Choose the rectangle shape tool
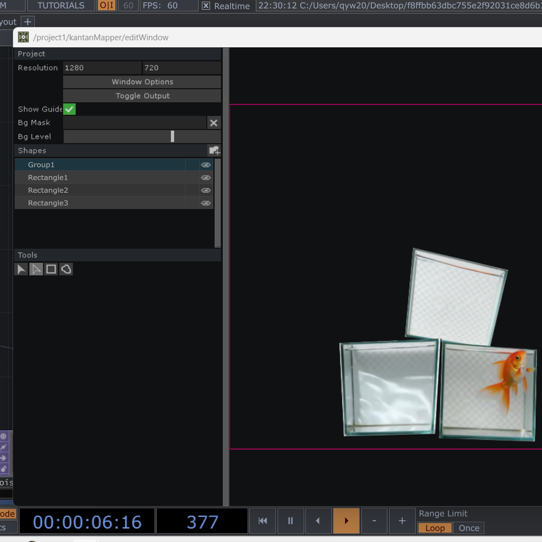This screenshot has width=542, height=542. pos(51,269)
